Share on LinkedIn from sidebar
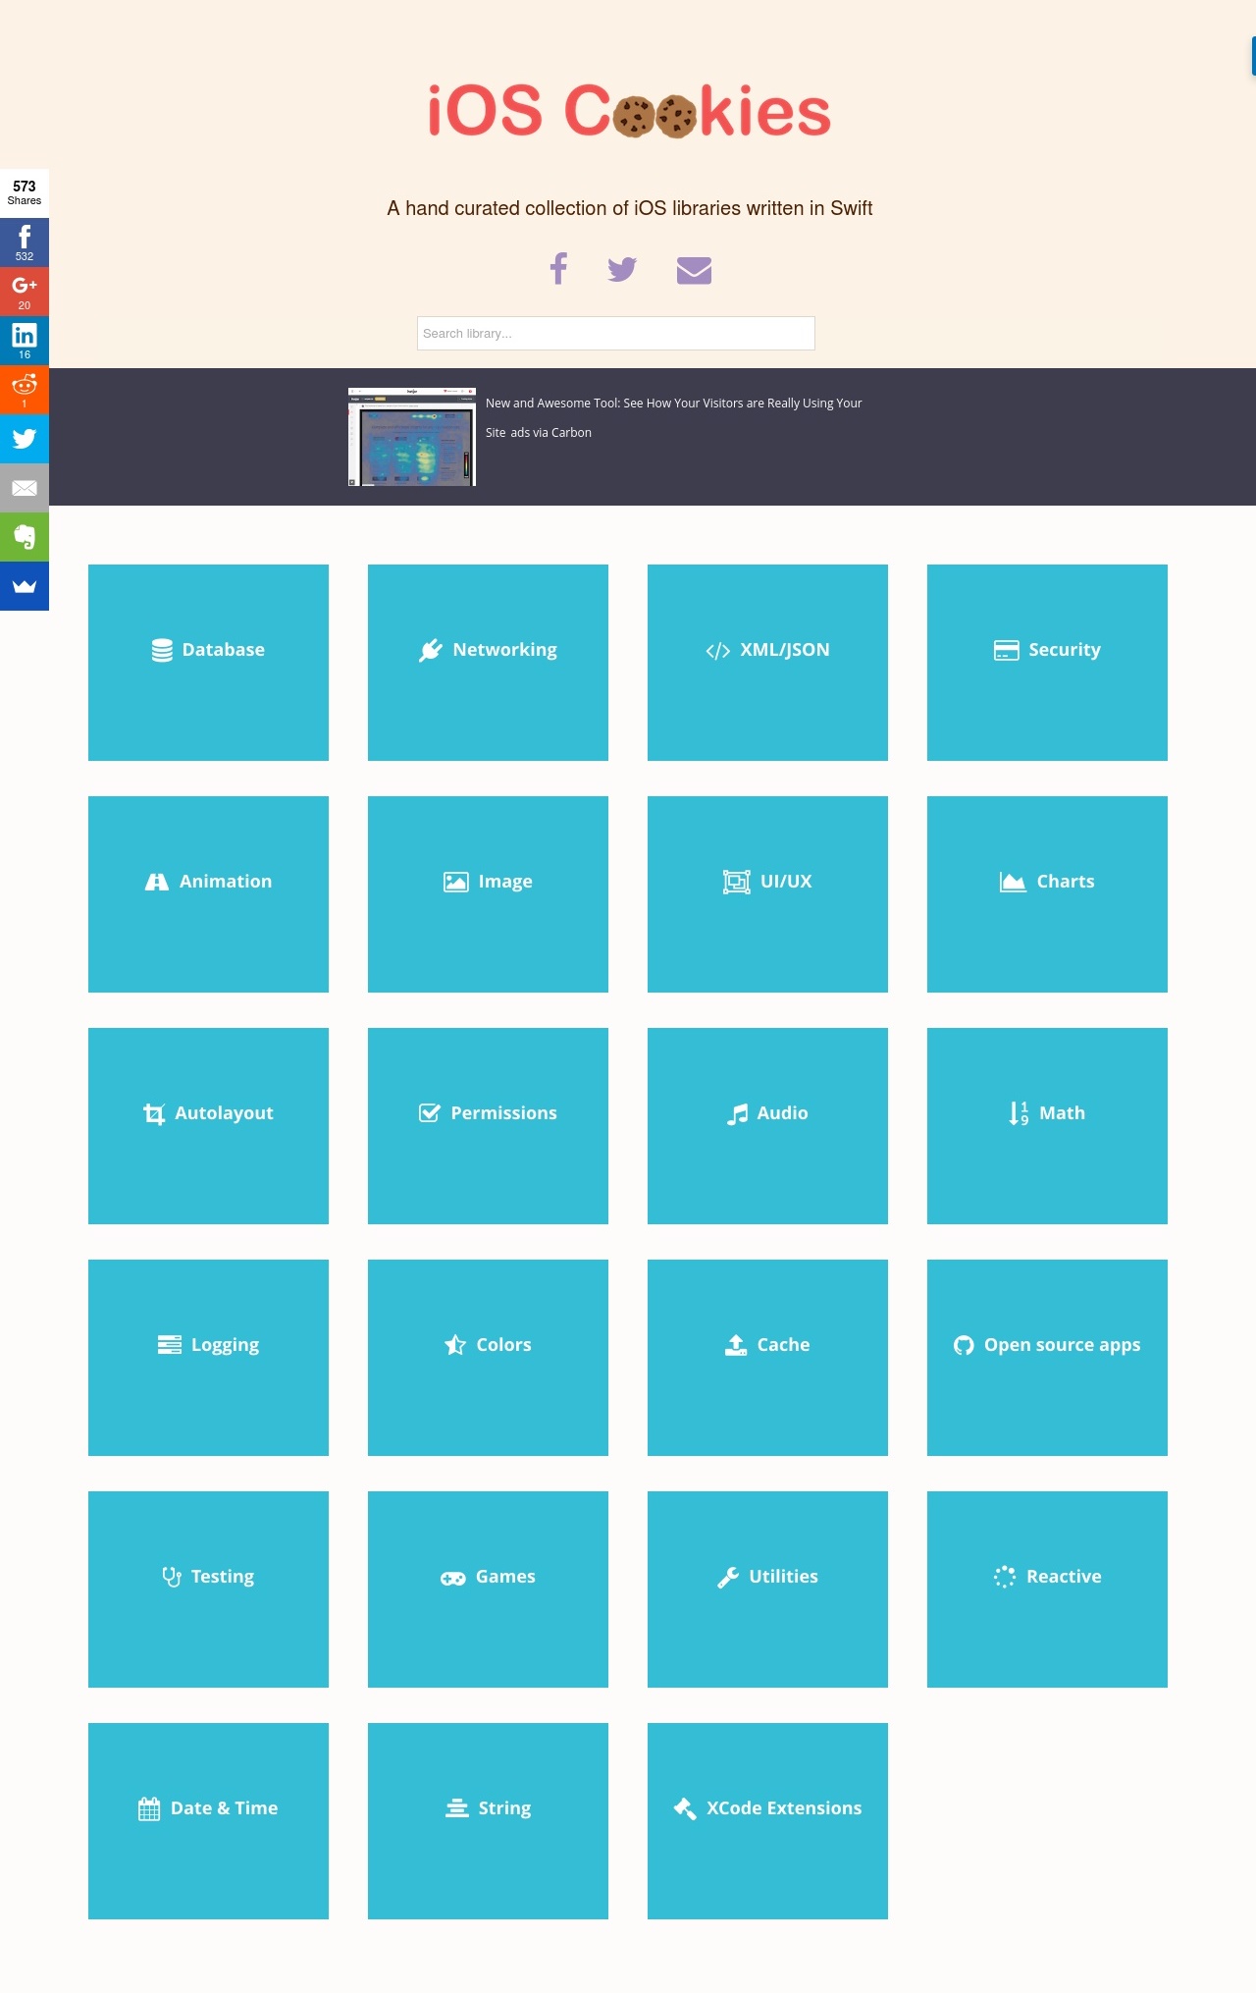 coord(25,341)
